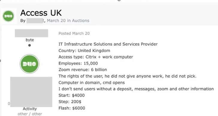This screenshot has height=116, width=218.
Task: Click the Country: United Kingdom line
Action: 84,51
